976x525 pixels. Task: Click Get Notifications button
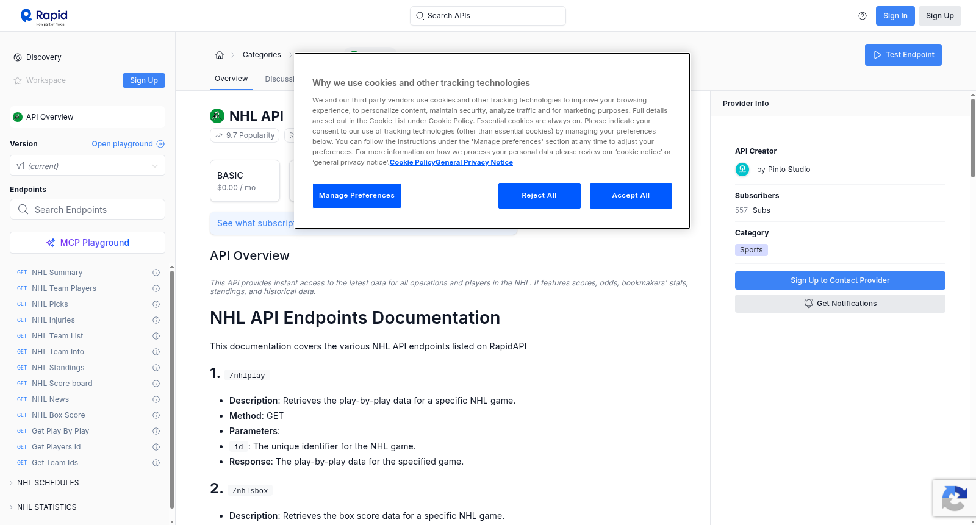click(x=840, y=304)
